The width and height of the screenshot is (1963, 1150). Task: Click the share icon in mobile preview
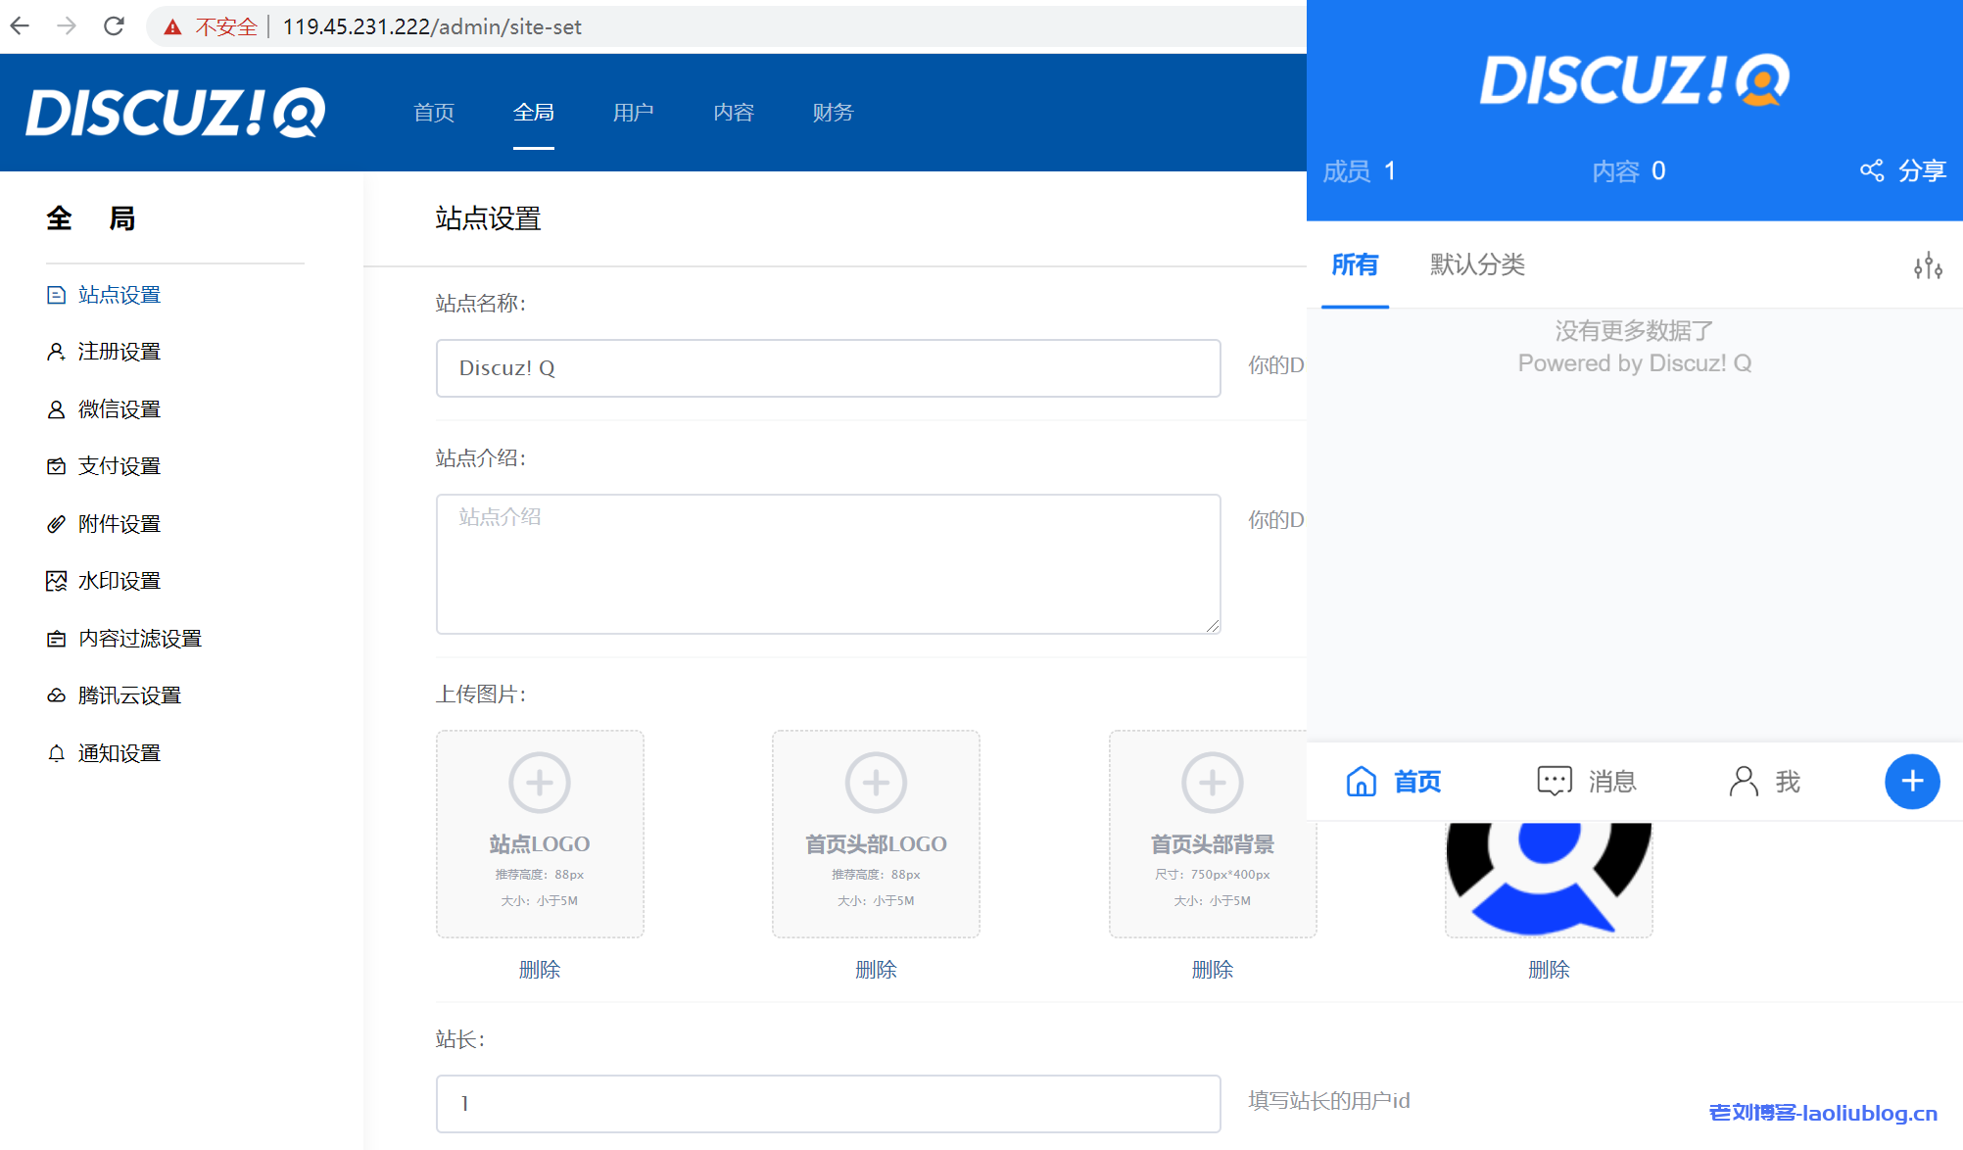click(x=1871, y=170)
